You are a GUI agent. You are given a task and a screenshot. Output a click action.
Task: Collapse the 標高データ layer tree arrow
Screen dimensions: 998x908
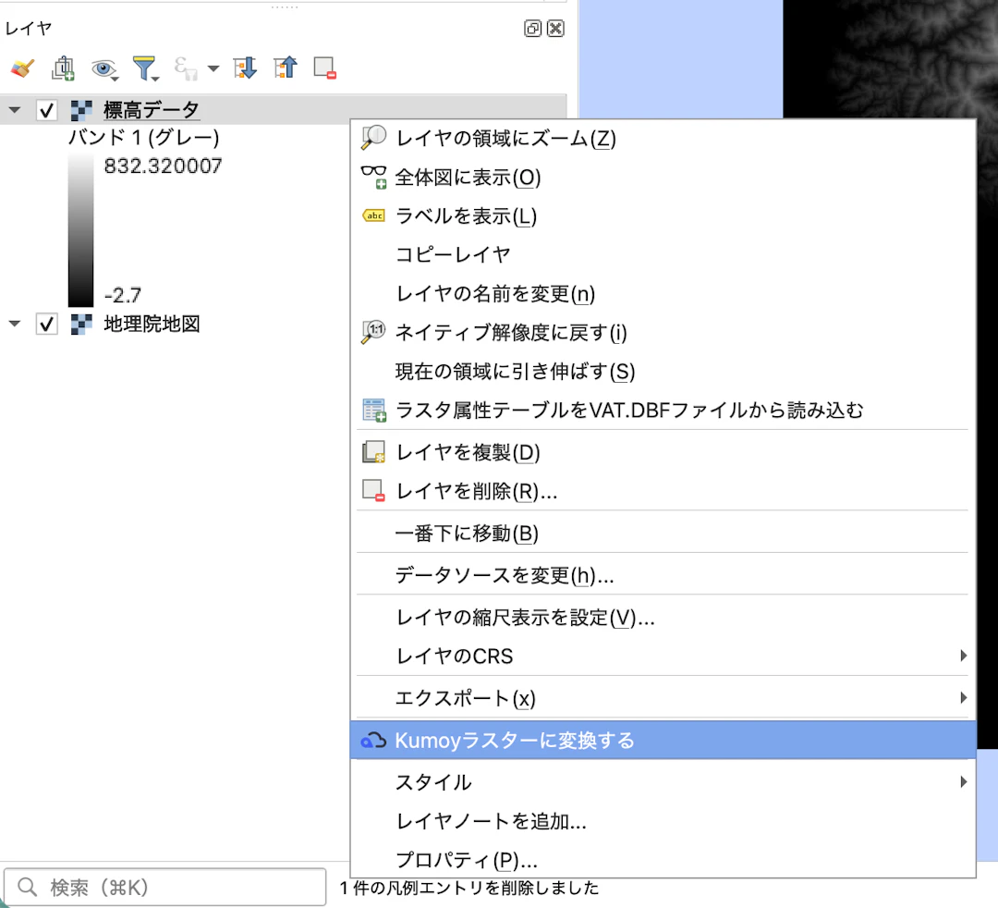pyautogui.click(x=14, y=110)
